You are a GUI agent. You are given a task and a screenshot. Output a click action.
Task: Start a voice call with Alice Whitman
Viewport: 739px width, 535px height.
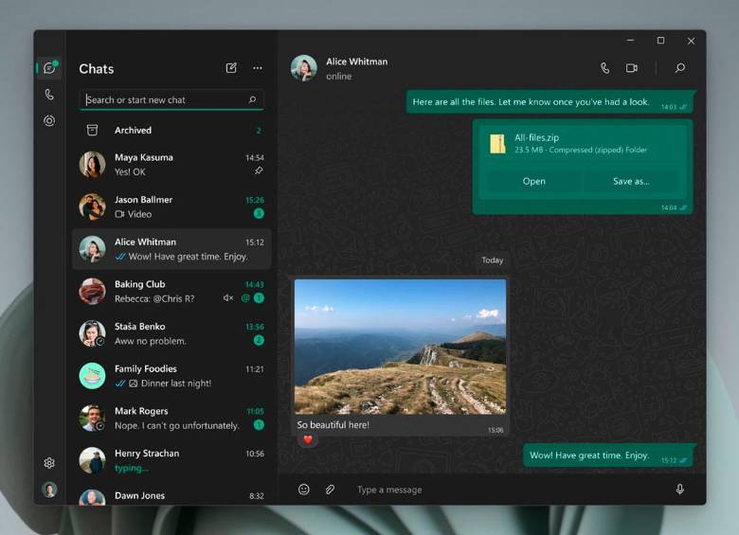604,68
